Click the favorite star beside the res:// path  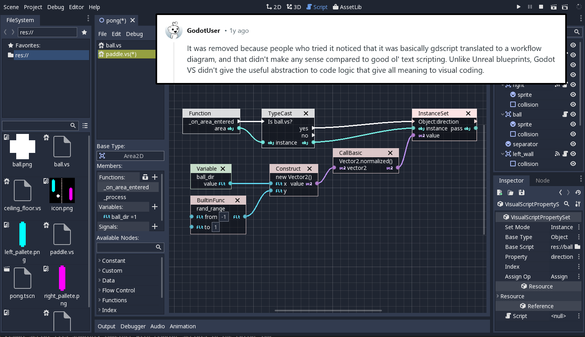(84, 33)
